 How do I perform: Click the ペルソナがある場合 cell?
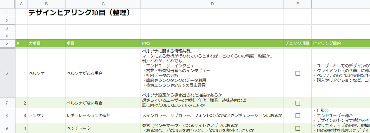click(103, 73)
